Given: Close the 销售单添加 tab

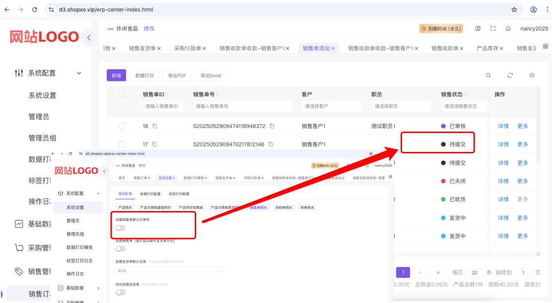Looking at the screenshot, I should click(333, 48).
